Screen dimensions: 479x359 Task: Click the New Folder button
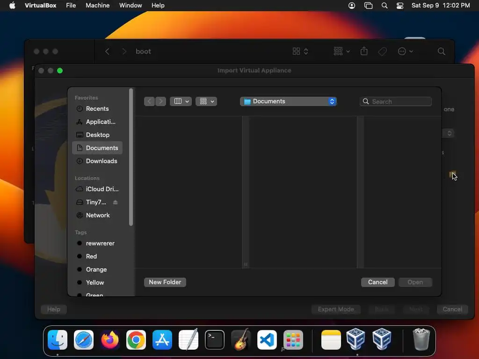(165, 282)
